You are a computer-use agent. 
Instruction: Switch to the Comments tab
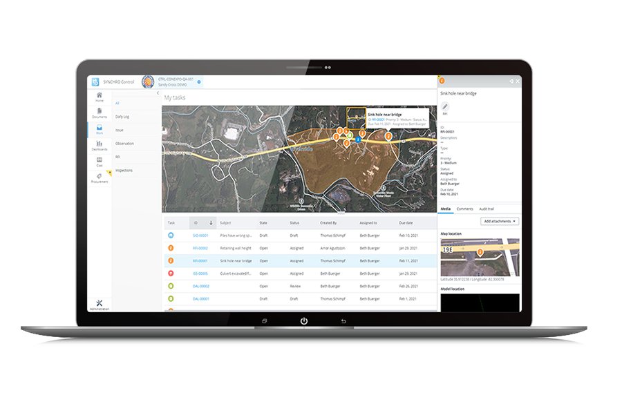(x=464, y=209)
